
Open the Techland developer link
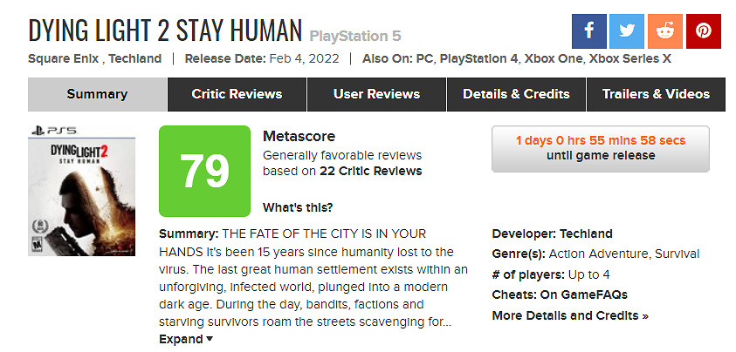coord(585,234)
